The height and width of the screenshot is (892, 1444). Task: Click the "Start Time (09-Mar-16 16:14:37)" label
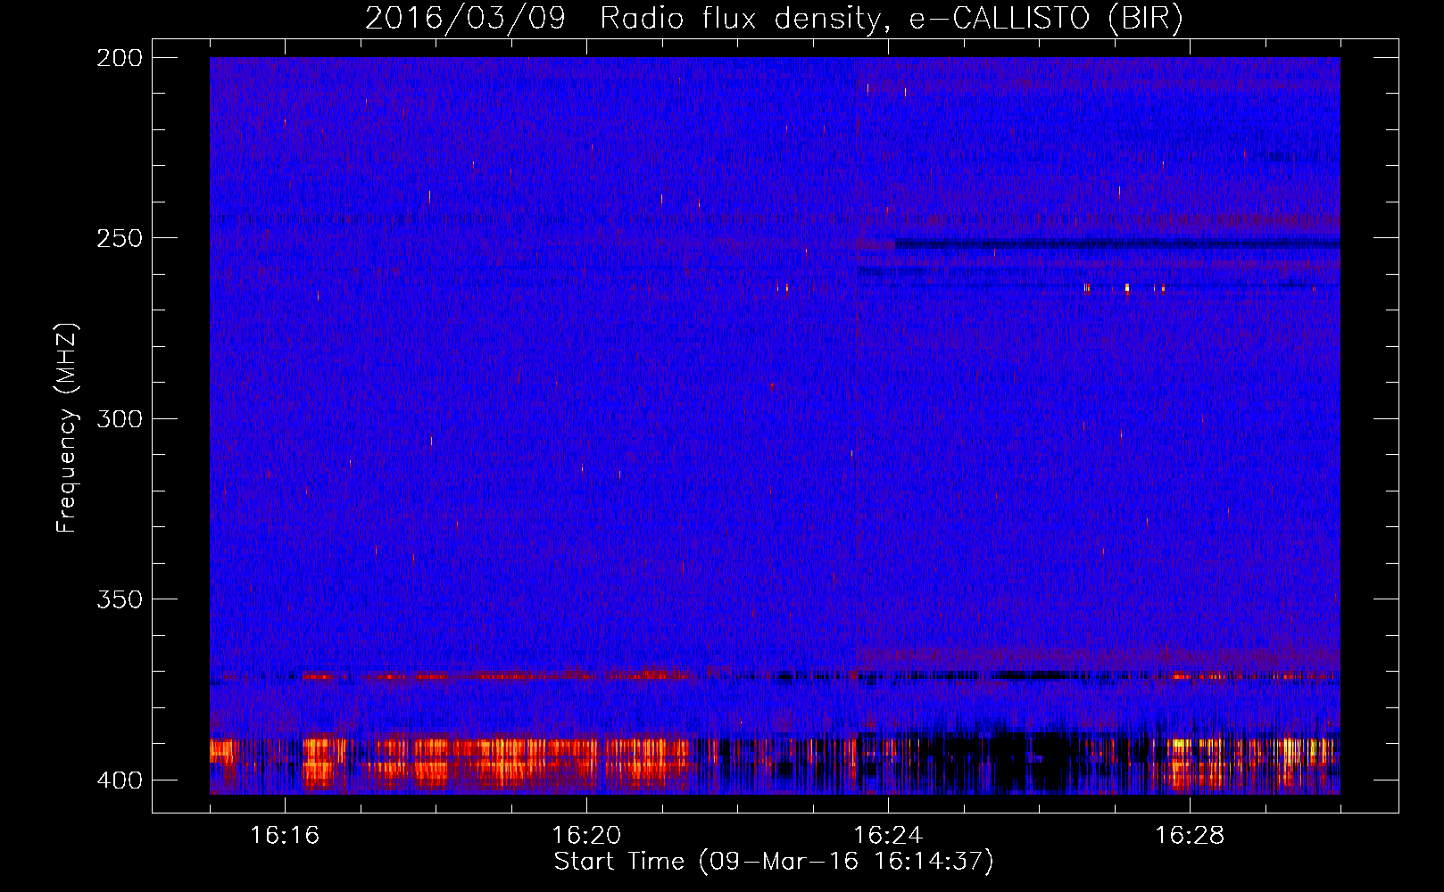tap(774, 862)
